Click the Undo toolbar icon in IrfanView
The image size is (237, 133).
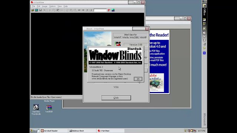coord(62,10)
